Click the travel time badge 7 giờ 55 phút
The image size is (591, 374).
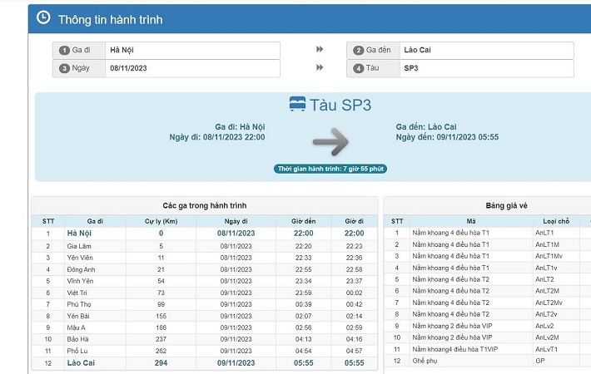[332, 169]
